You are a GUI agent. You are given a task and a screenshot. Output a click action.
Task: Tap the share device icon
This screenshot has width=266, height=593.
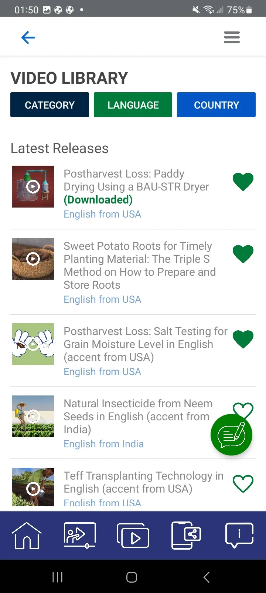(186, 536)
